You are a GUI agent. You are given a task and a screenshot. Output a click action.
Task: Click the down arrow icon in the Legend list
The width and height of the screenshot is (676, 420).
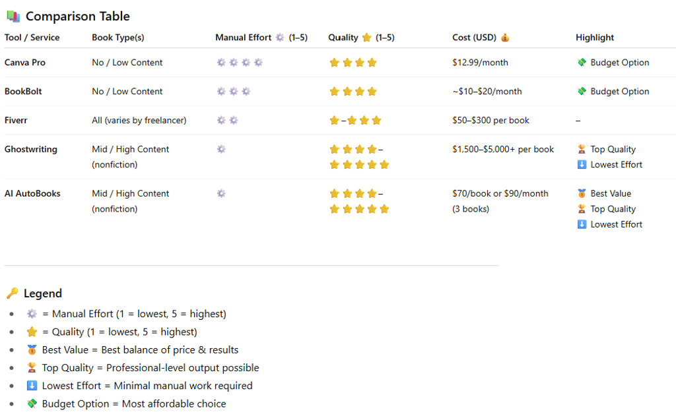point(32,386)
